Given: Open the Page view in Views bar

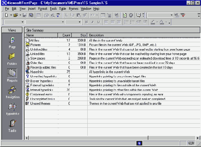Looking at the screenshot, I should [x=12, y=42].
